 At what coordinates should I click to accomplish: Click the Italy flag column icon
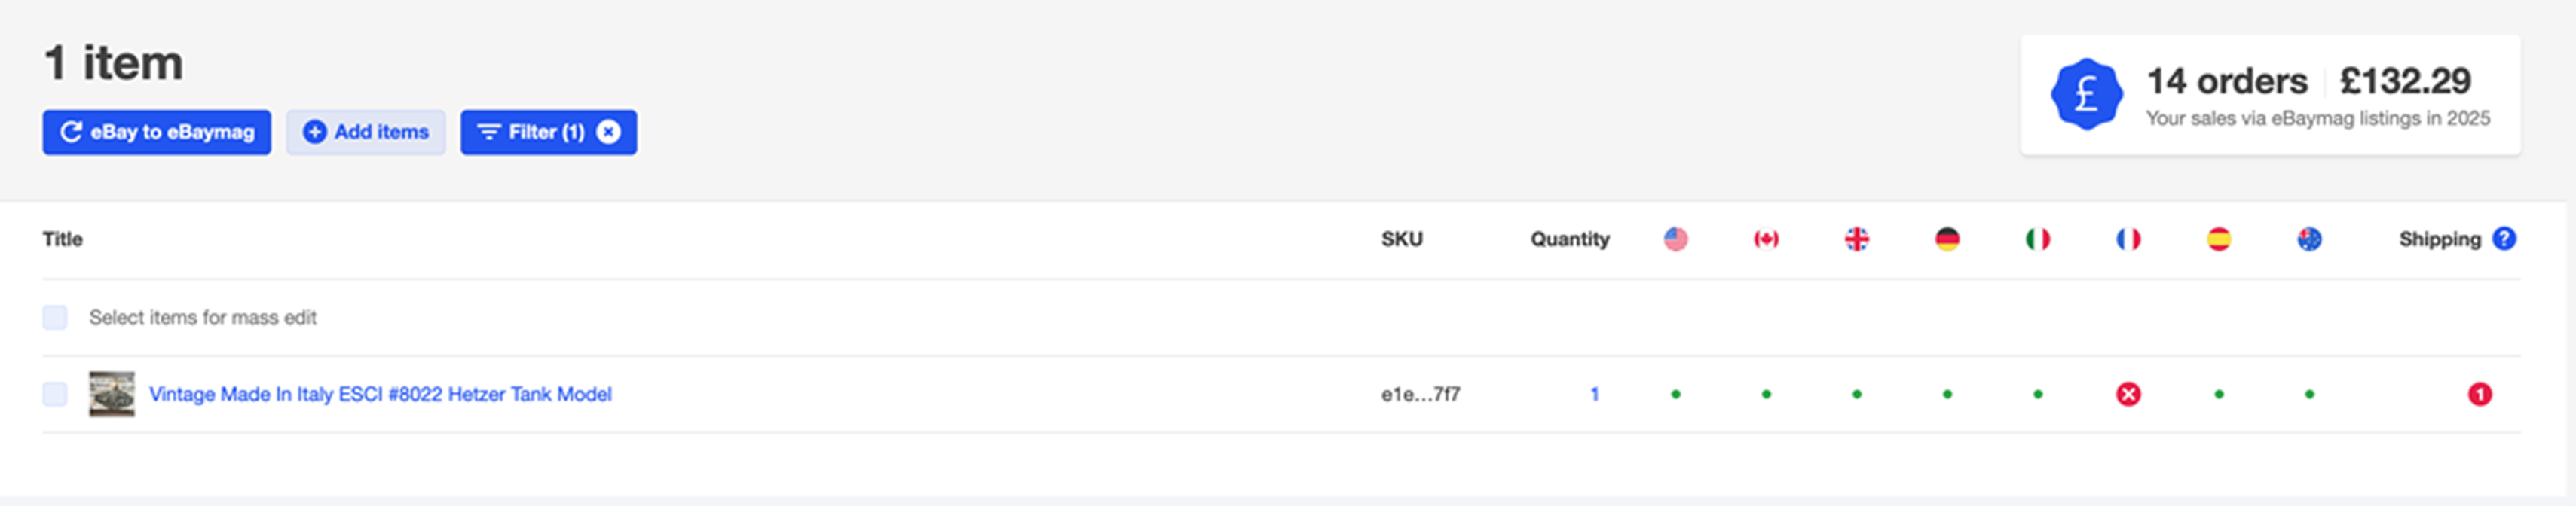click(x=2038, y=239)
